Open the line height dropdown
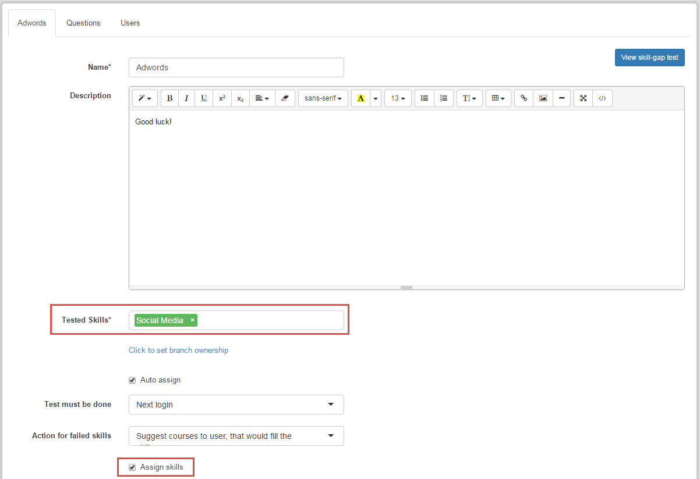The width and height of the screenshot is (700, 479). pyautogui.click(x=469, y=98)
